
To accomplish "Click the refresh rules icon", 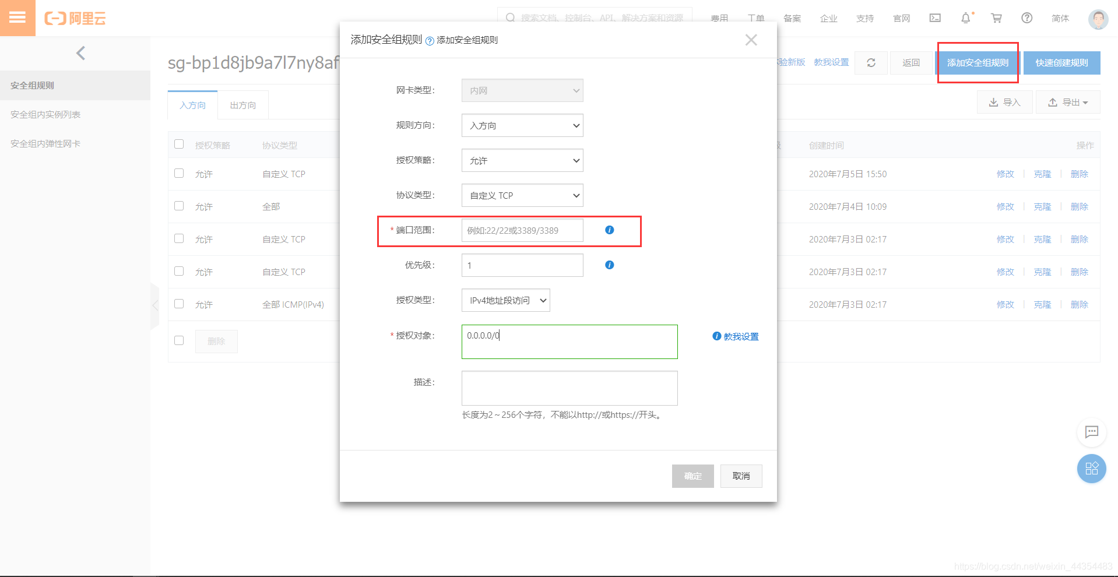I will pos(871,62).
